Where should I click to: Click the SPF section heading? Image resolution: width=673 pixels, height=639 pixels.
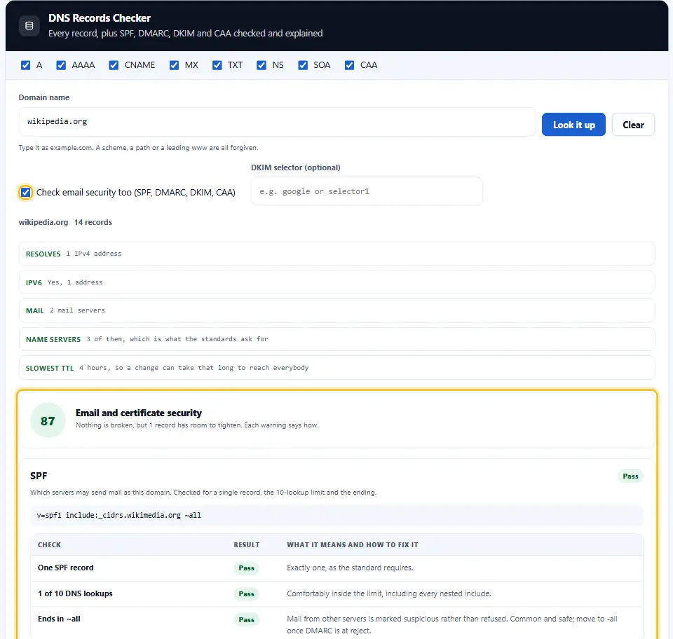39,476
